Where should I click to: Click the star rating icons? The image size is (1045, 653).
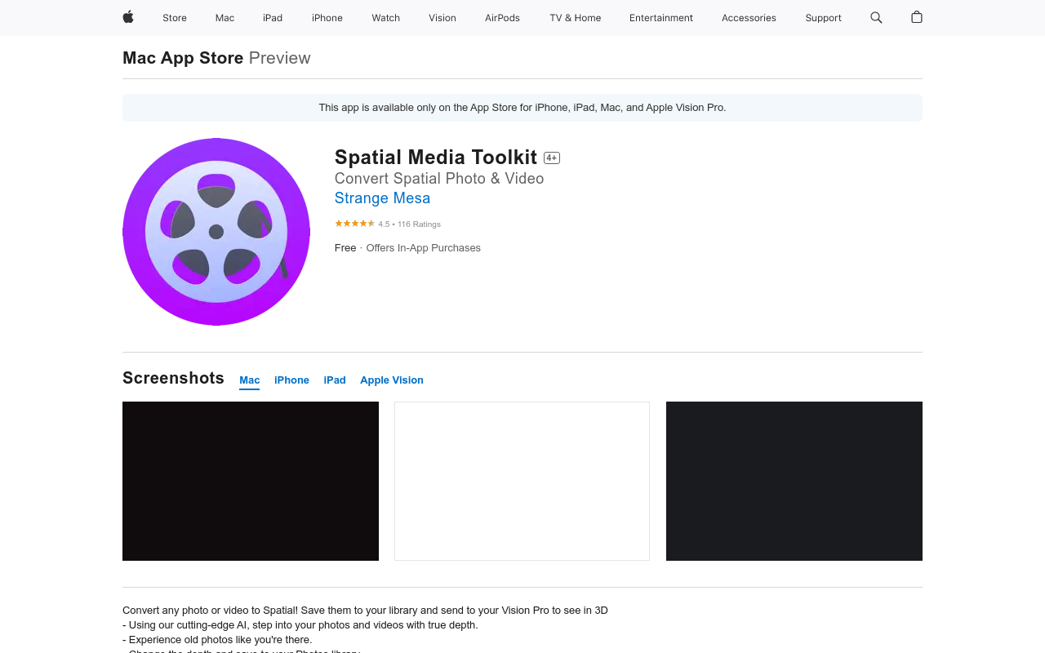pyautogui.click(x=354, y=224)
